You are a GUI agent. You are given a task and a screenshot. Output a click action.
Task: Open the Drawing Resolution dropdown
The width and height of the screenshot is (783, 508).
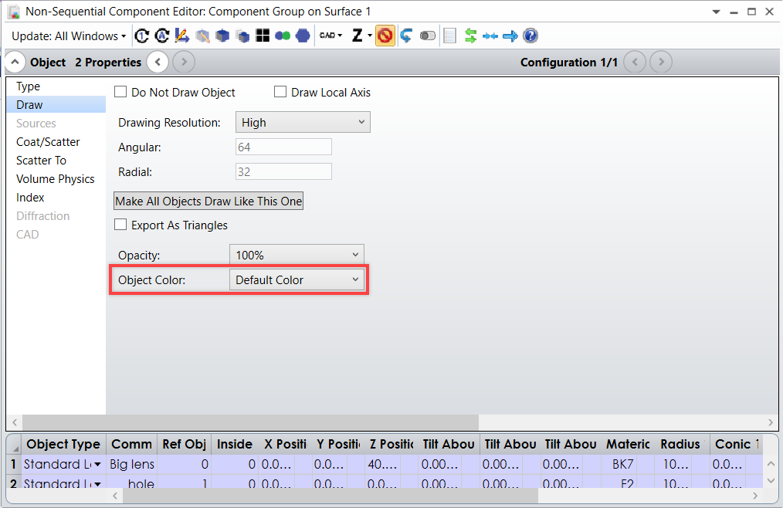point(302,122)
